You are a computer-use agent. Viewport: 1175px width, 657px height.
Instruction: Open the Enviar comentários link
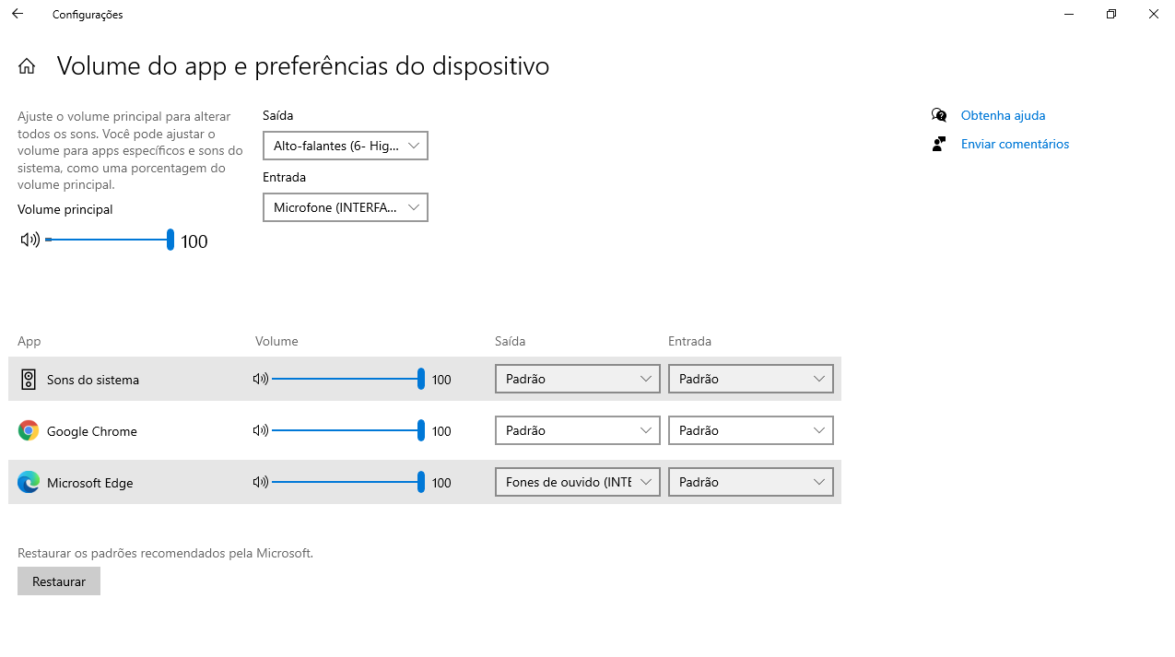pyautogui.click(x=1015, y=144)
